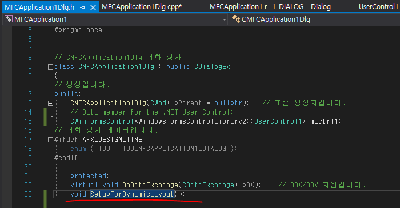Click line number 23 in the margin
400x208 pixels.
tap(28, 194)
